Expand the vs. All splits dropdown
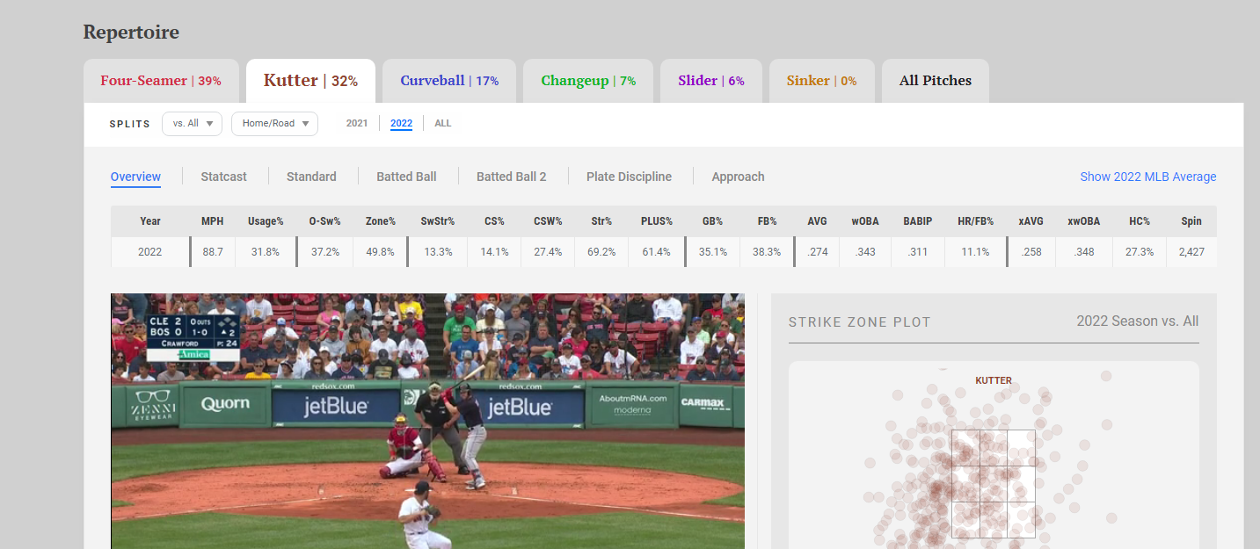Viewport: 1260px width, 549px height. click(193, 124)
